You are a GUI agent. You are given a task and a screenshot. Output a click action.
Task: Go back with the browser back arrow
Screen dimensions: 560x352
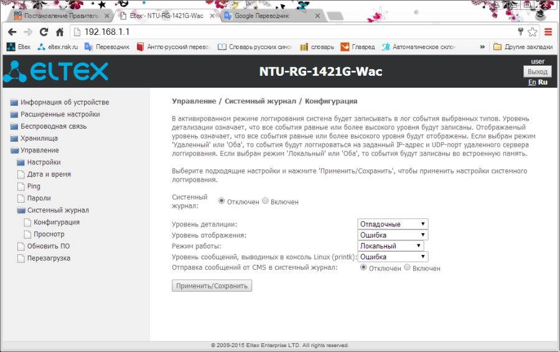[x=12, y=32]
